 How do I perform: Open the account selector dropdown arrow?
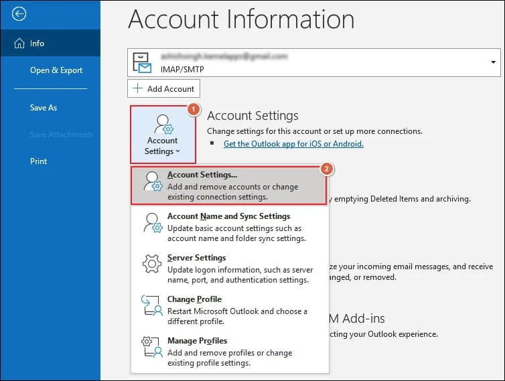[x=493, y=62]
